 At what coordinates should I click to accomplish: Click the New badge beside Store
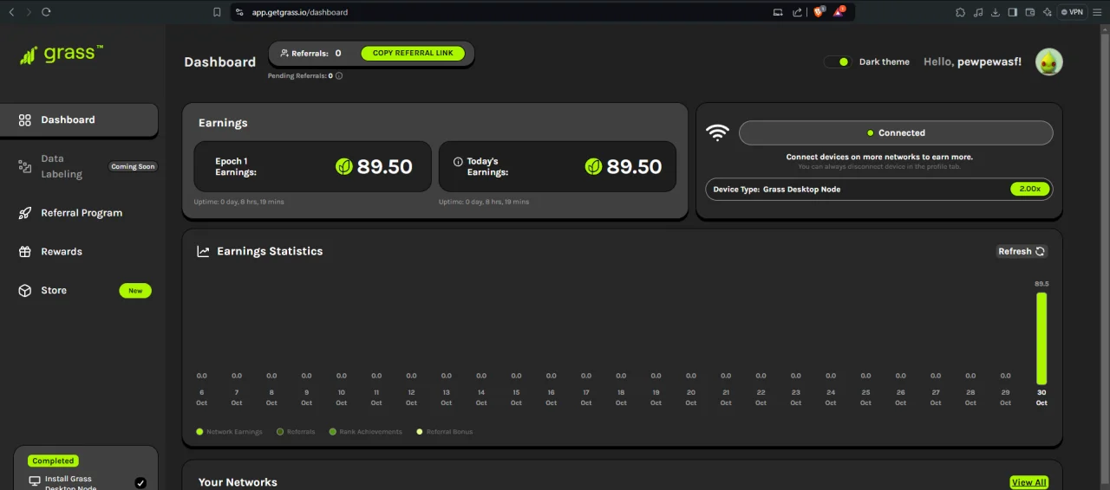(135, 291)
